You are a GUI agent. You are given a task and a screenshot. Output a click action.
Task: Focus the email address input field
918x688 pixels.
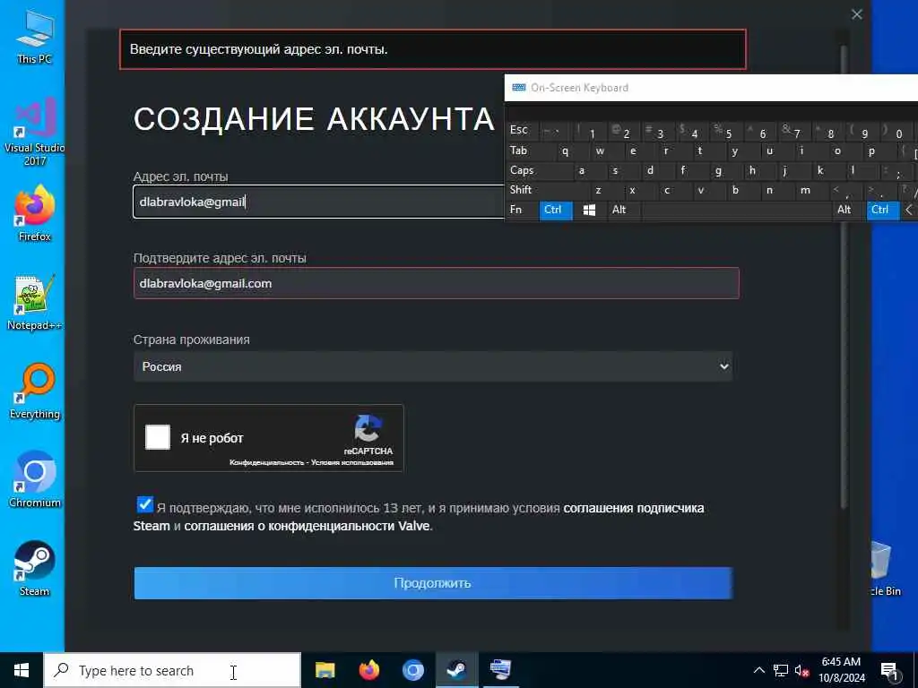click(319, 202)
